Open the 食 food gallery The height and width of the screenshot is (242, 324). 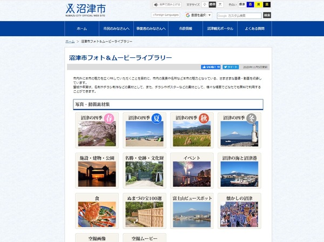coord(97,211)
